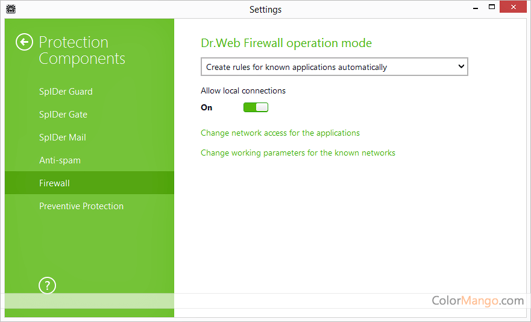Select the highlighted Firewall sidebar item
The image size is (531, 322).
click(x=54, y=183)
